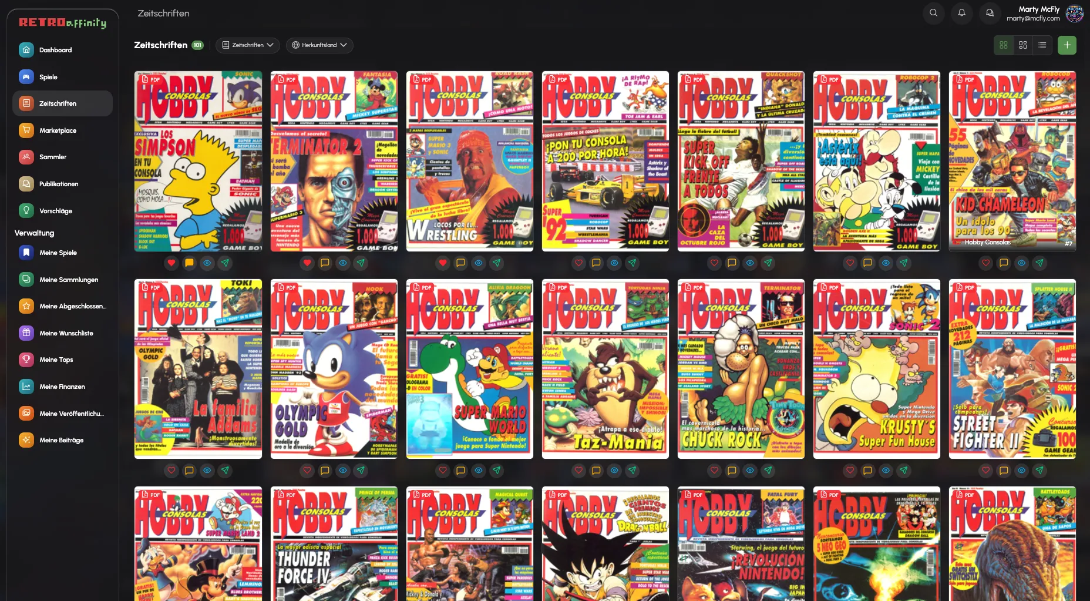Toggle the heart under the Terminator 2 issue
The height and width of the screenshot is (601, 1090).
[x=307, y=263]
